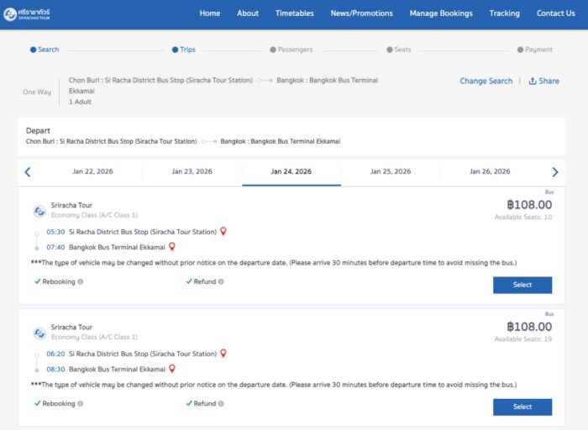Click map pin beside 07:40 Bangkok Ekkamai
This screenshot has width=588, height=430.
pos(172,246)
